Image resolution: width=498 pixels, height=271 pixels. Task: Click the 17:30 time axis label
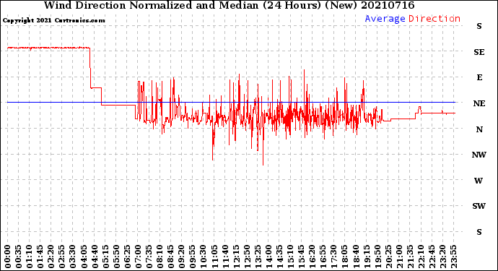click(x=333, y=257)
